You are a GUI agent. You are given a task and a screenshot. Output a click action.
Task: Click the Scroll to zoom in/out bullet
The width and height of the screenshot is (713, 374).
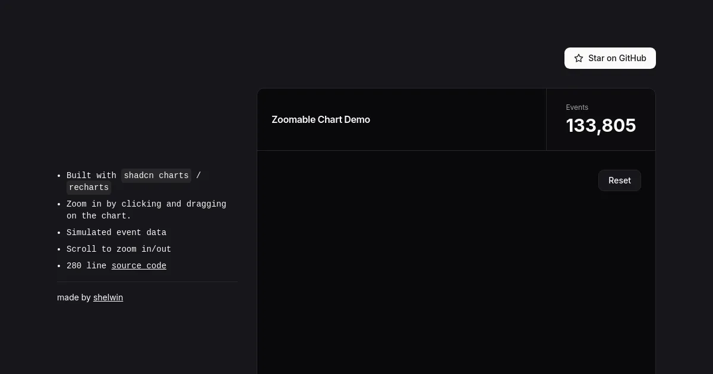tap(119, 249)
